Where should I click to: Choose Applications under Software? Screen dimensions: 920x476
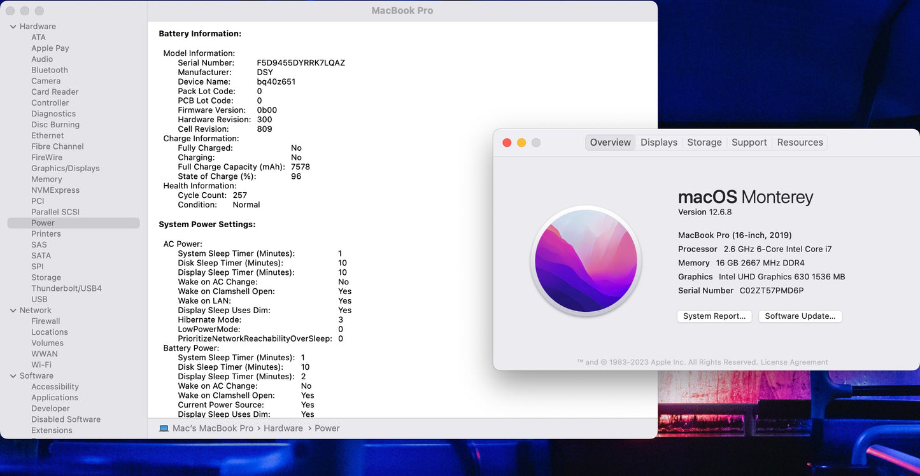point(55,398)
